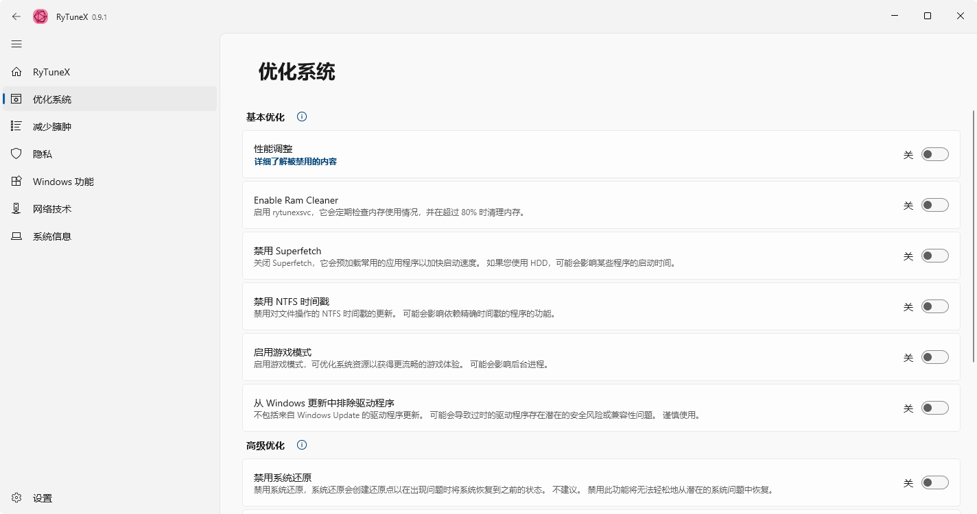Enable 禁用 Superfetch option

coord(934,255)
